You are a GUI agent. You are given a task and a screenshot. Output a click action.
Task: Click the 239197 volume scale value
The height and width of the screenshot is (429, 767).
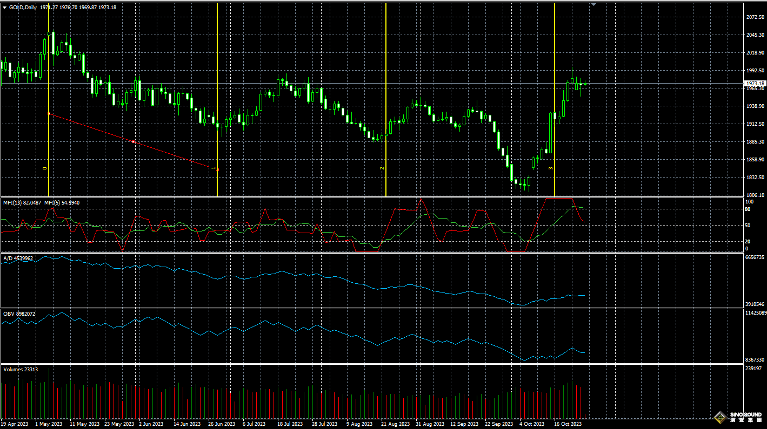click(754, 369)
